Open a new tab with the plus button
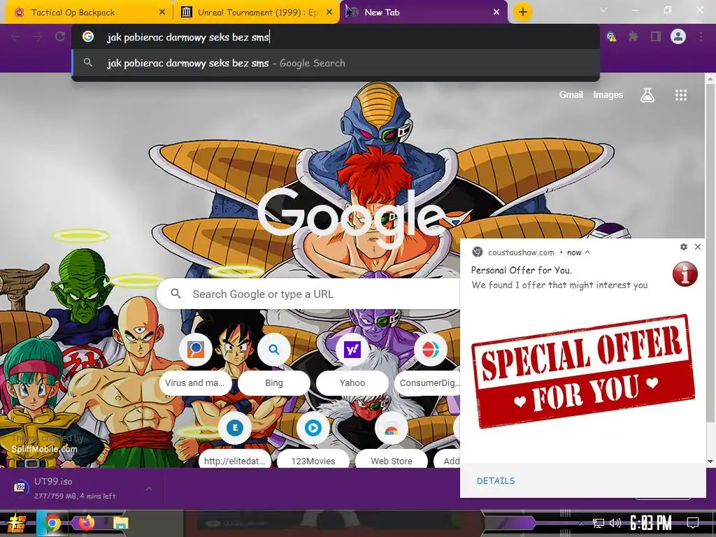Screen dimensions: 716x537 pos(523,12)
